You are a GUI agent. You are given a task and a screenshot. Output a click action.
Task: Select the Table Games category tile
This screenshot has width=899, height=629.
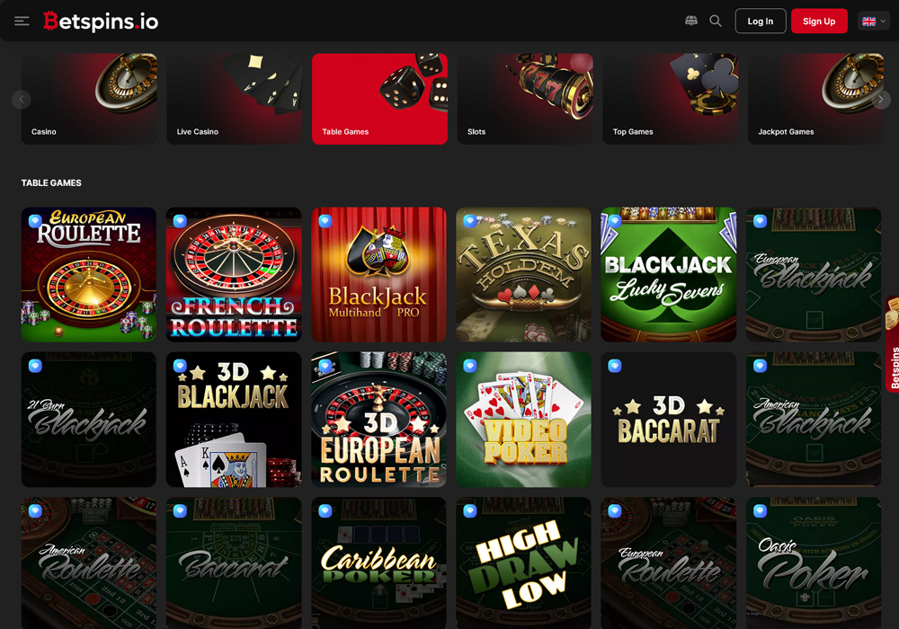(379, 99)
